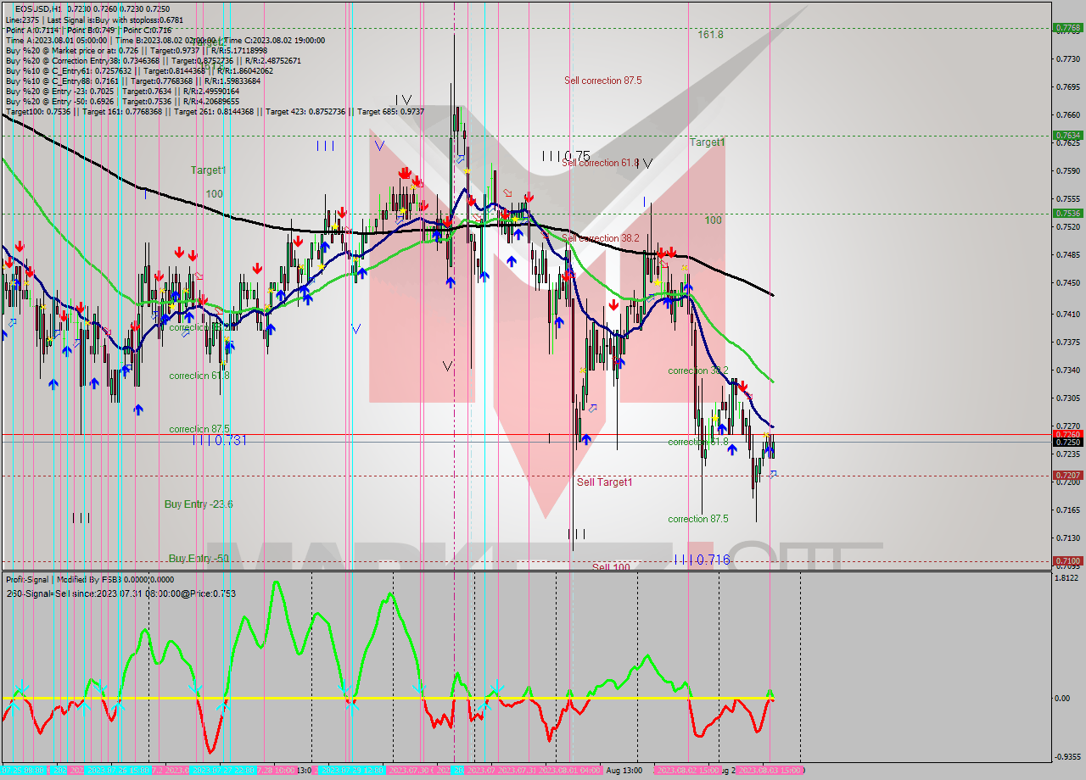Click the 'Sell correction 61.8' label
1086x780 pixels.
click(600, 163)
